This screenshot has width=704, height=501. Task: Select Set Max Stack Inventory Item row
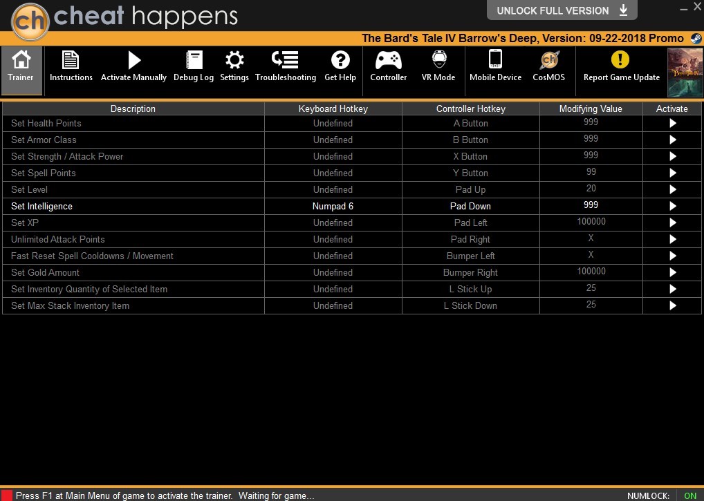pos(352,306)
